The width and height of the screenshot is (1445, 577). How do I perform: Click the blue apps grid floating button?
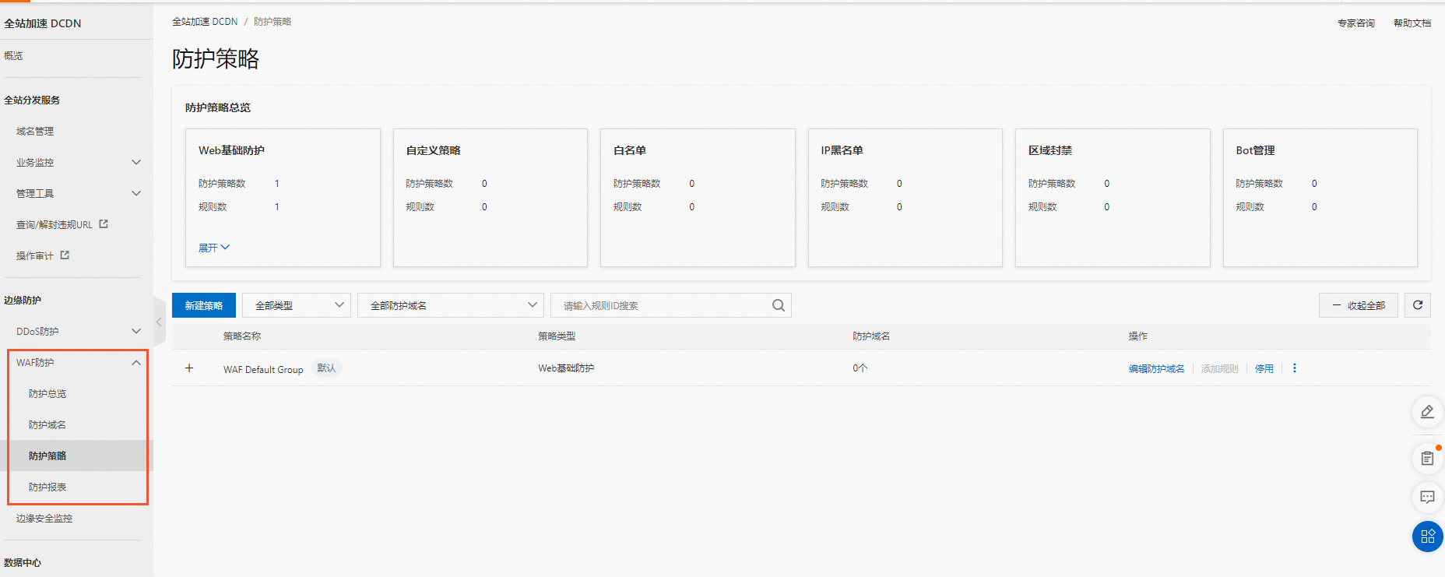coord(1427,537)
